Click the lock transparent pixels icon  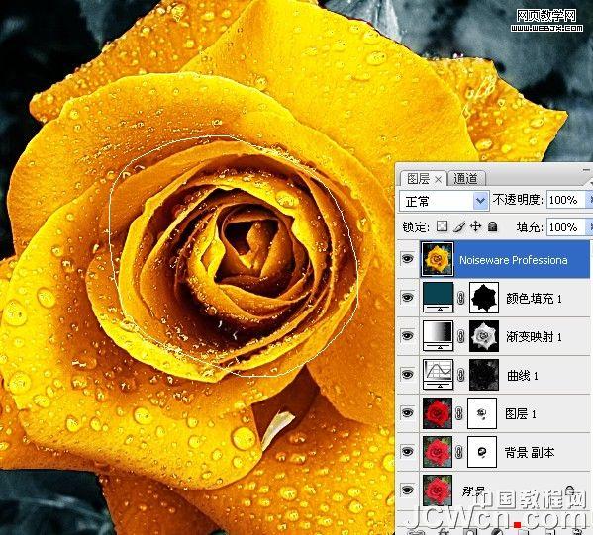[442, 226]
